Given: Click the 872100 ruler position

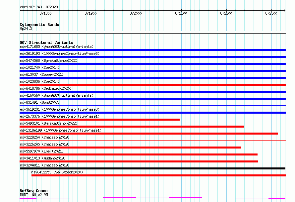Looking at the screenshot, I should 181,13.
